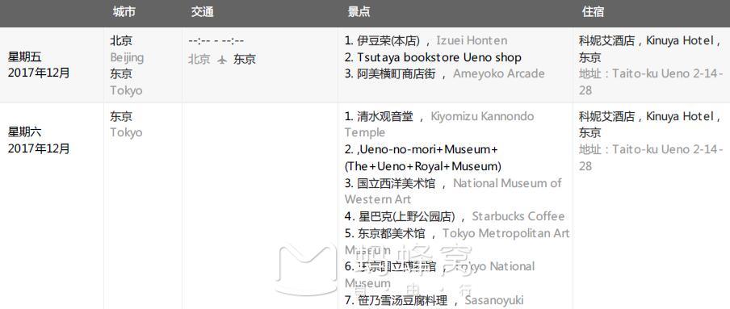Screen dimensions: 730x309
Task: Click the Ueno-no-mori Museum entry
Action: [422, 158]
